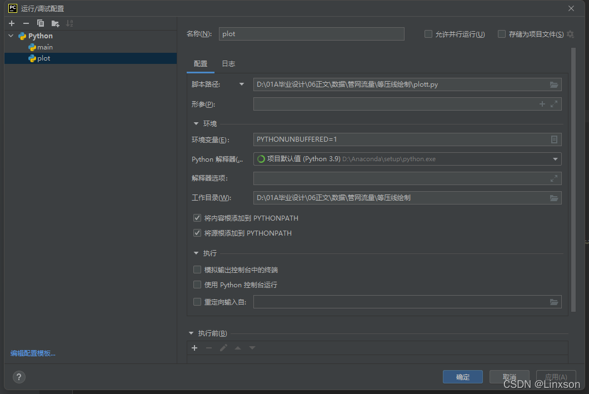Switch to the 日志 tab
The width and height of the screenshot is (589, 394).
point(228,64)
